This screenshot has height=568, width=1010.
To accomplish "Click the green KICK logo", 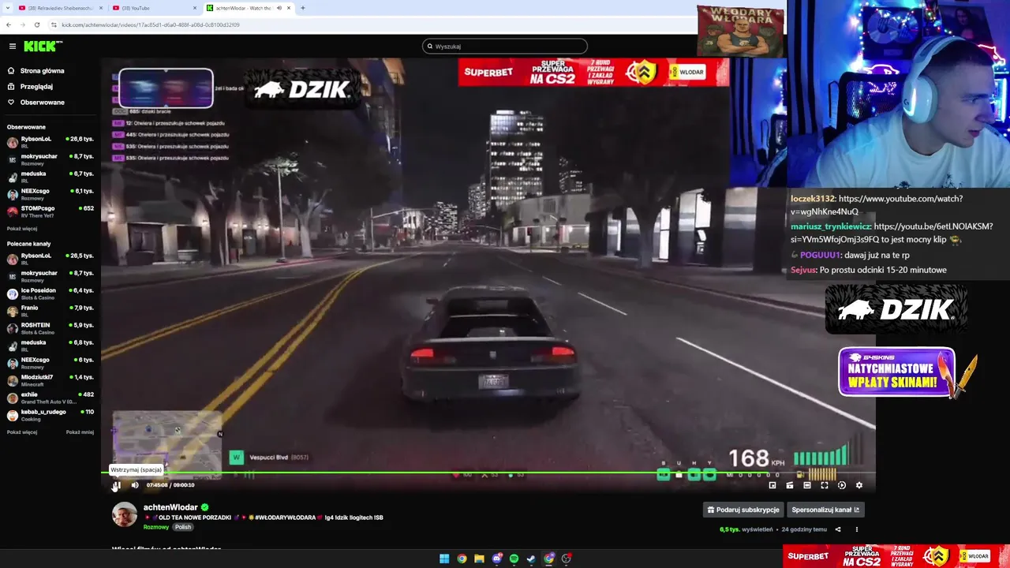I will (43, 46).
